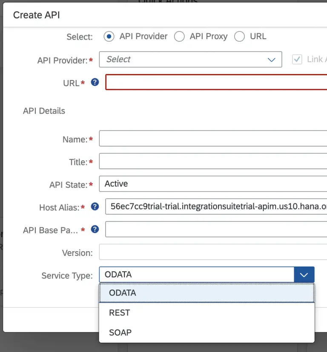
Task: Click the API Provider dropdown chevron
Action: [272, 60]
